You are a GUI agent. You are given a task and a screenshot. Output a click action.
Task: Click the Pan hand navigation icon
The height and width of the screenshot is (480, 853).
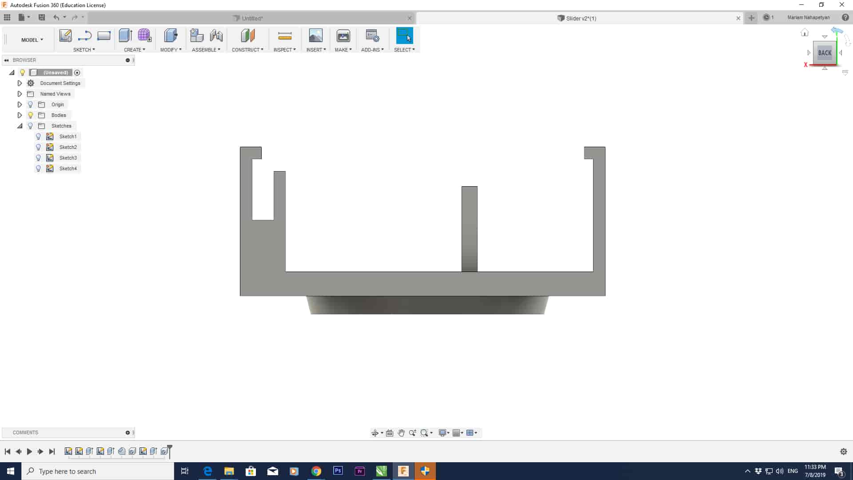tap(401, 433)
